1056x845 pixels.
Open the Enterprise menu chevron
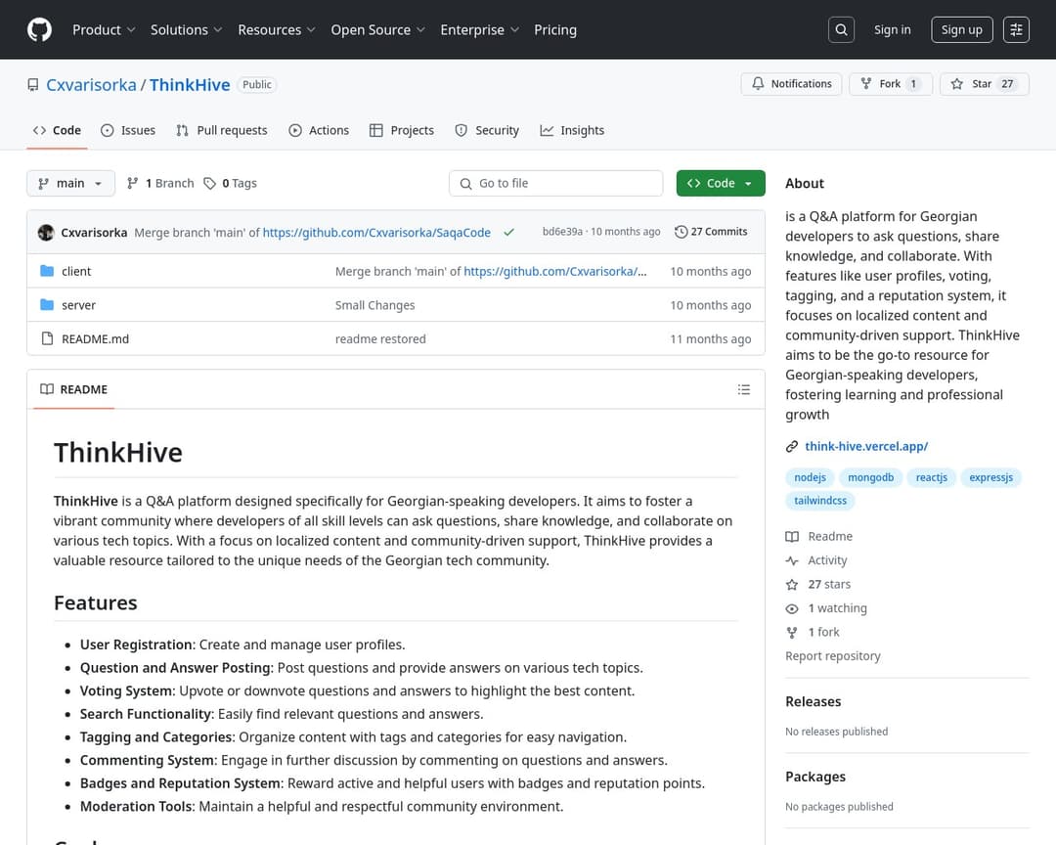(x=513, y=30)
